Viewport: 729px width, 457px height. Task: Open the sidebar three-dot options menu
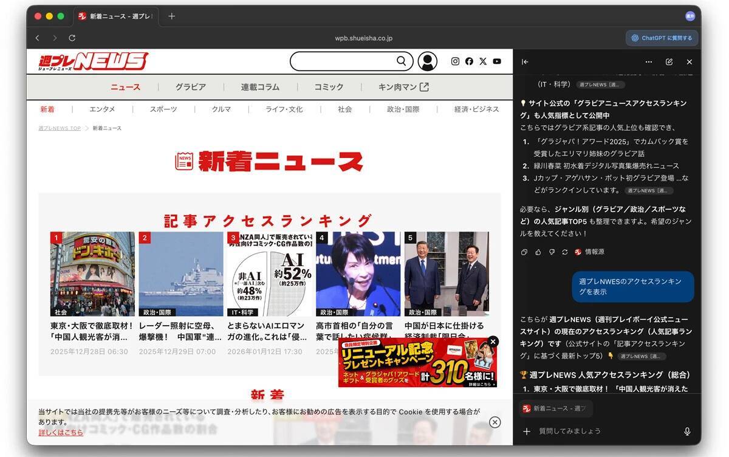tap(648, 61)
